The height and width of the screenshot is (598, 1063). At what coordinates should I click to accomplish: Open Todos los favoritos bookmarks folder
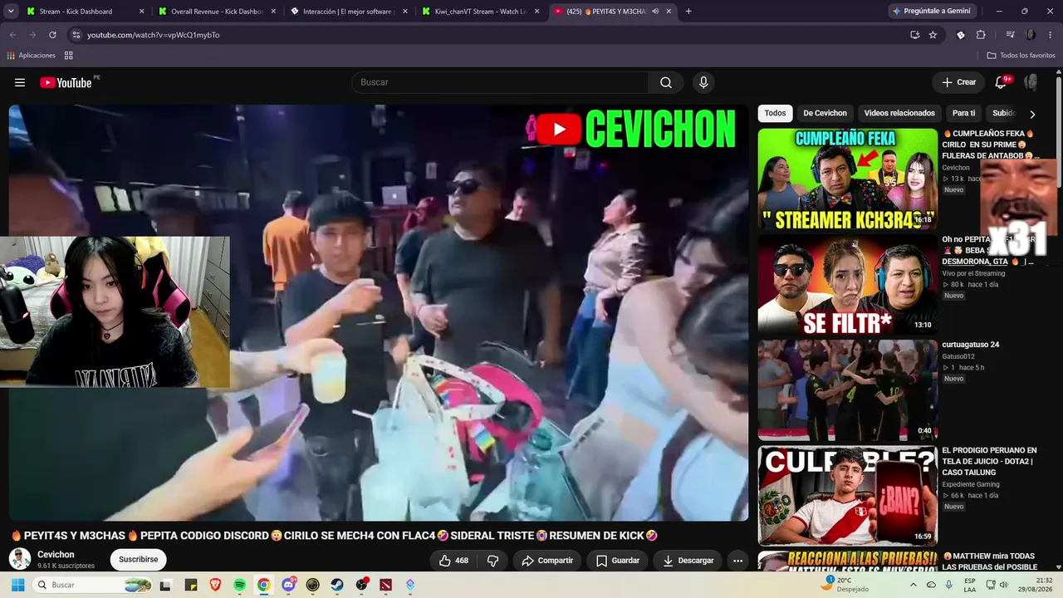click(x=1021, y=56)
